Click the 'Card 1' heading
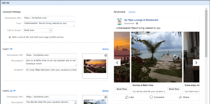This screenshot has width=210, height=104. [x=6, y=49]
